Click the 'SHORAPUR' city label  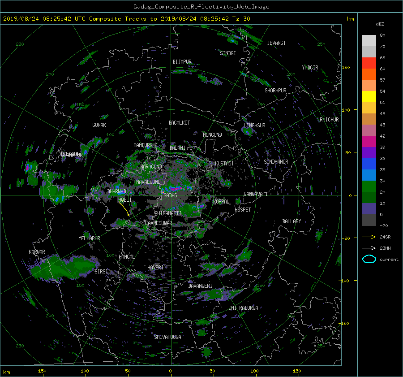tap(275, 91)
